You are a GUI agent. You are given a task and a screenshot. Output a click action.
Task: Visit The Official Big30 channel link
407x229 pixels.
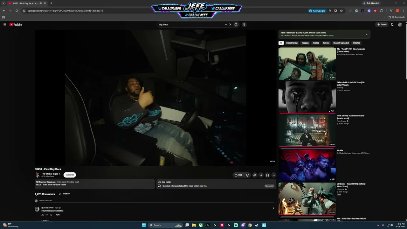pos(50,174)
